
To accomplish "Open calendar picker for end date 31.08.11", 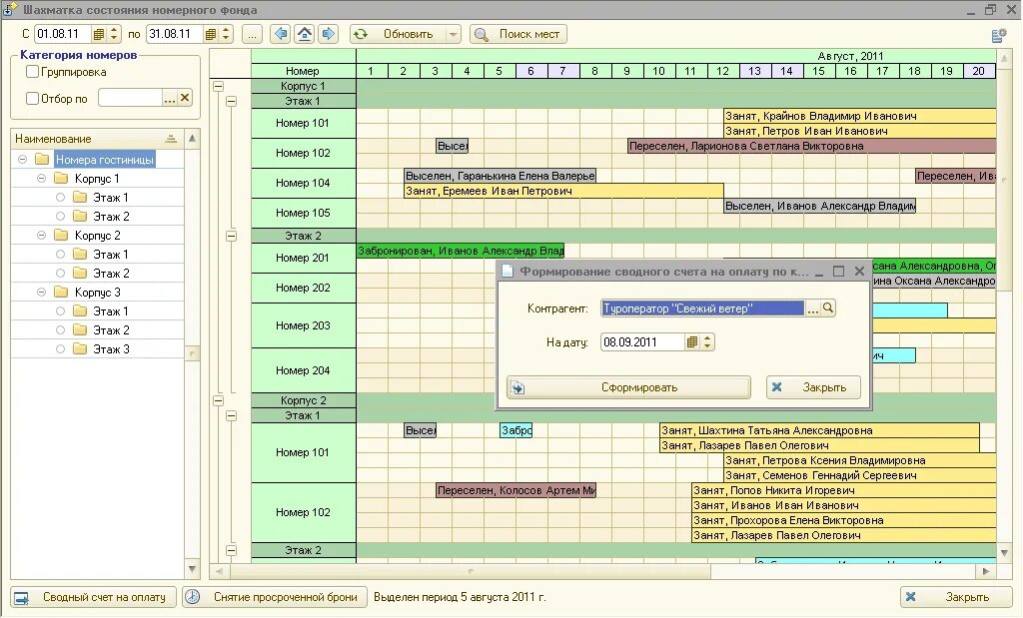I will [211, 34].
